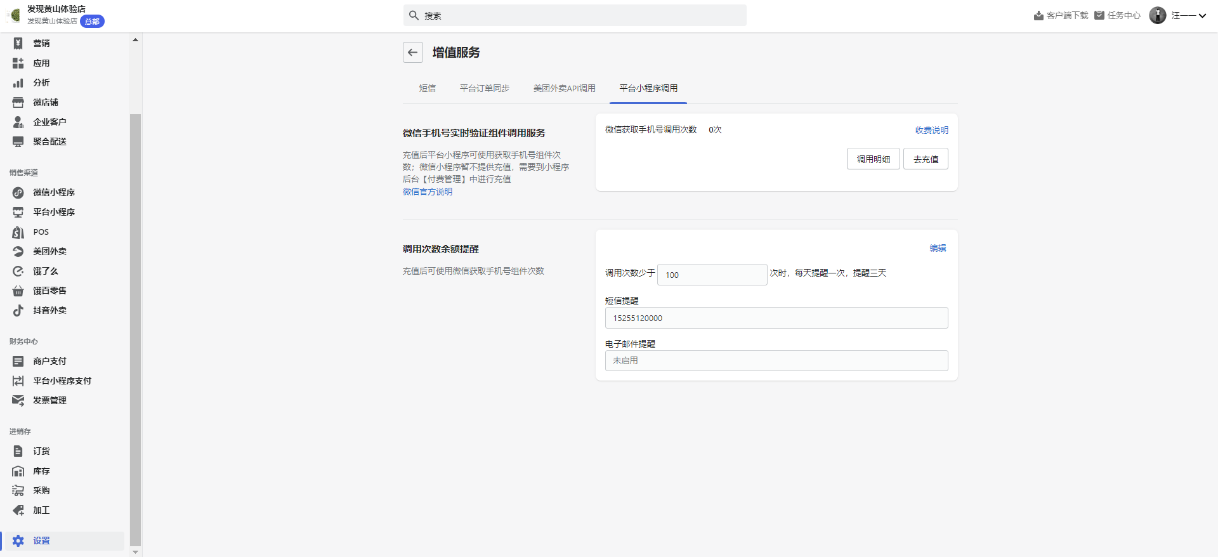Select the 平台小程序调用 tab
1218x557 pixels.
pyautogui.click(x=648, y=88)
